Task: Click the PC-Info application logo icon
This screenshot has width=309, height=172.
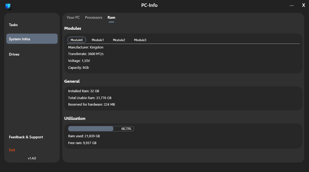Action: (x=8, y=6)
